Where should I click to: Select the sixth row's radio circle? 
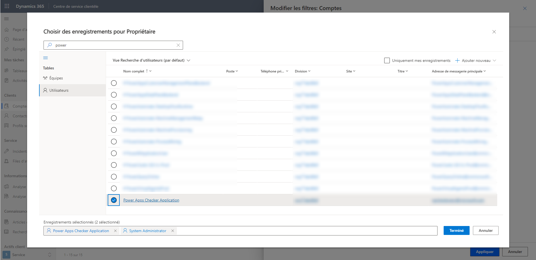point(114,142)
